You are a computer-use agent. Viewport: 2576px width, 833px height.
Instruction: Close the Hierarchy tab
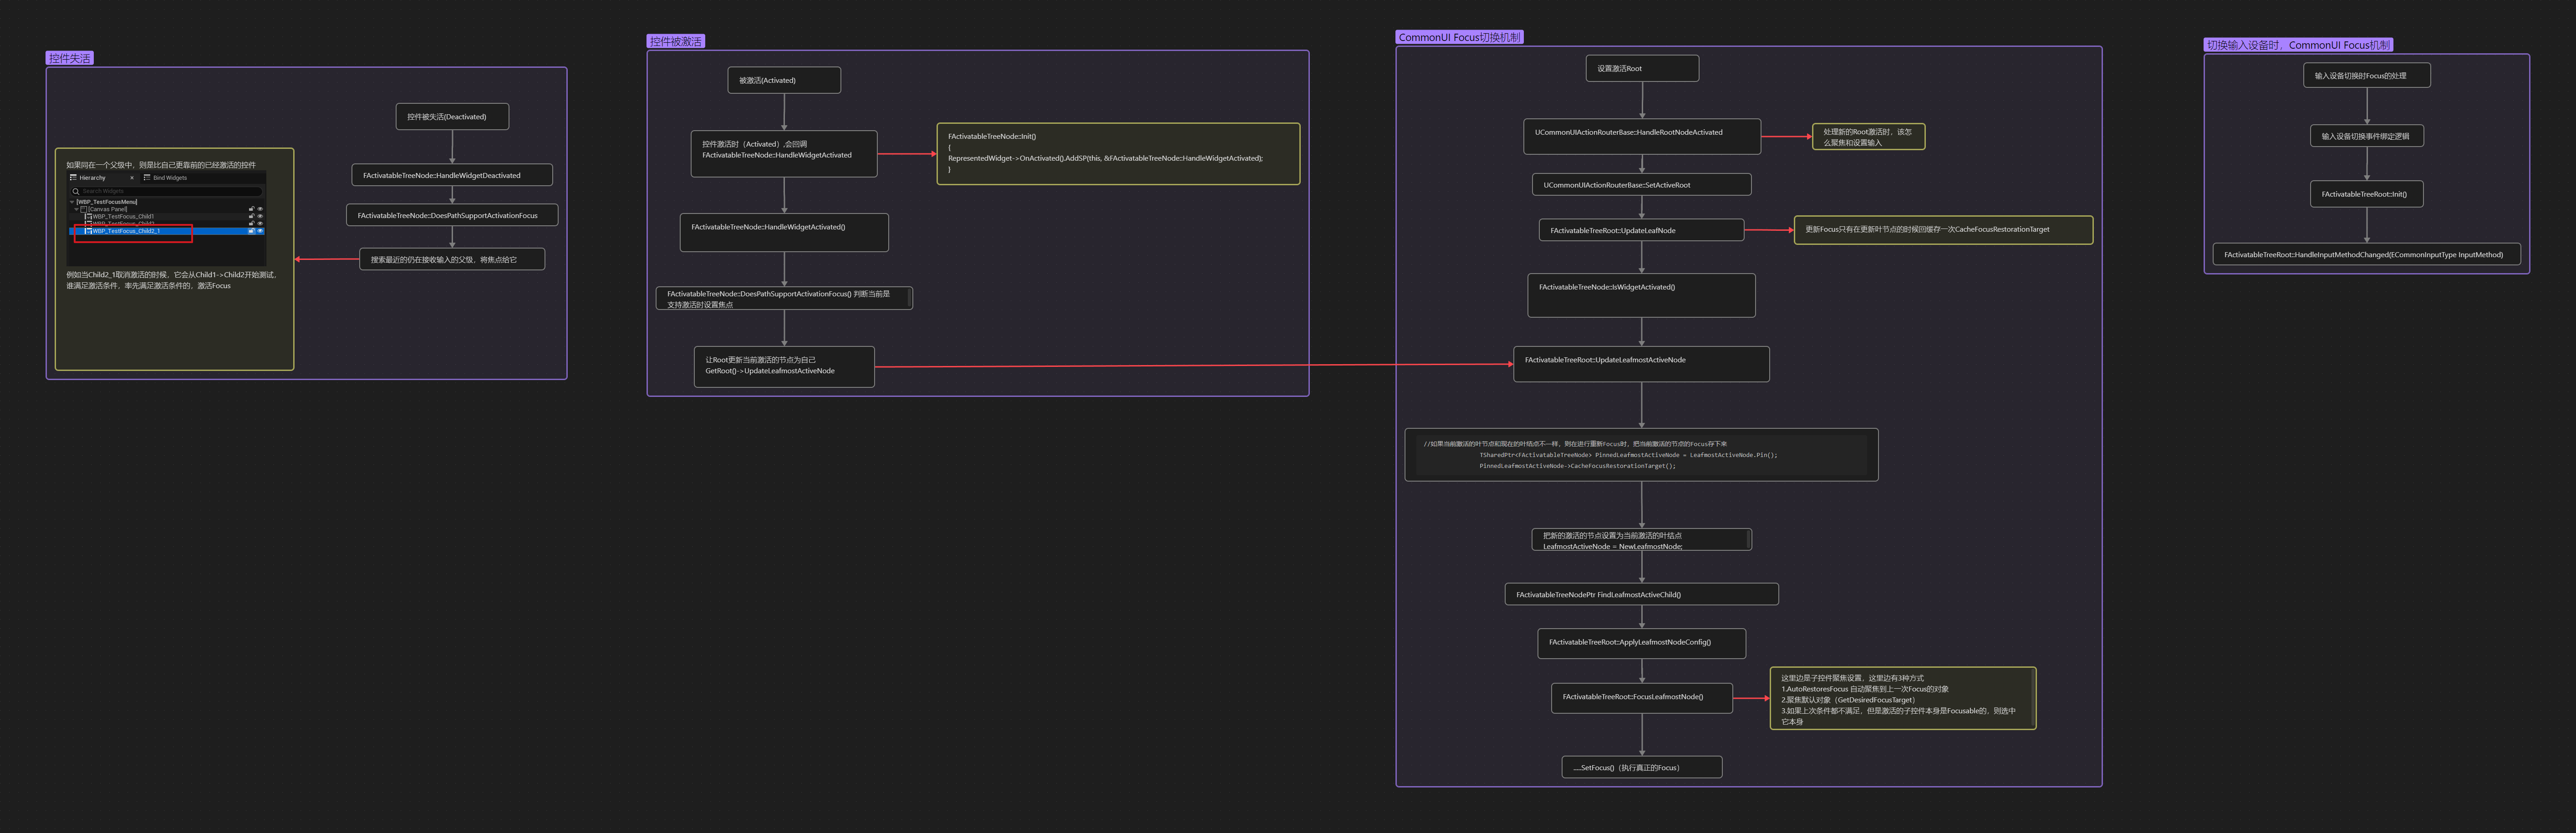click(x=132, y=178)
